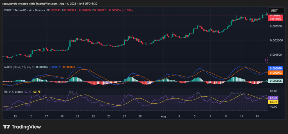Click the 9 date label on time axis
Image resolution: width=288 pixels, height=134 pixels.
pyautogui.click(x=226, y=116)
